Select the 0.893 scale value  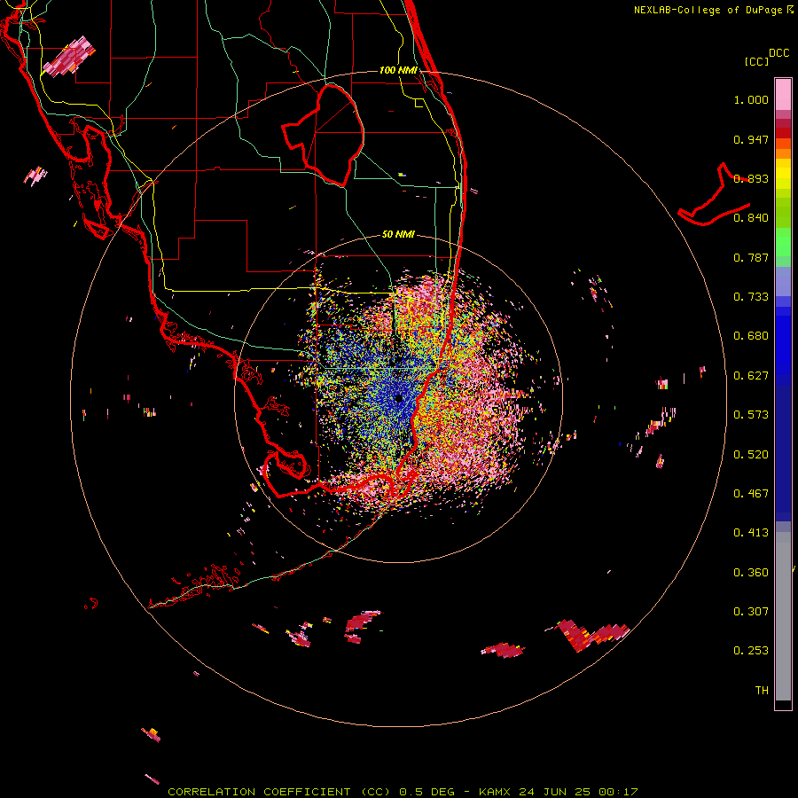[751, 178]
